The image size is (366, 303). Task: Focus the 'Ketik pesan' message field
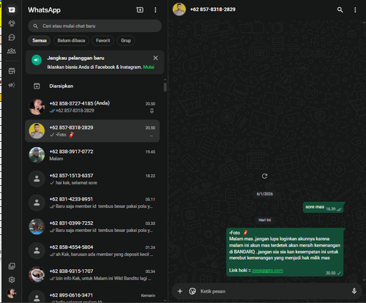coord(273,291)
